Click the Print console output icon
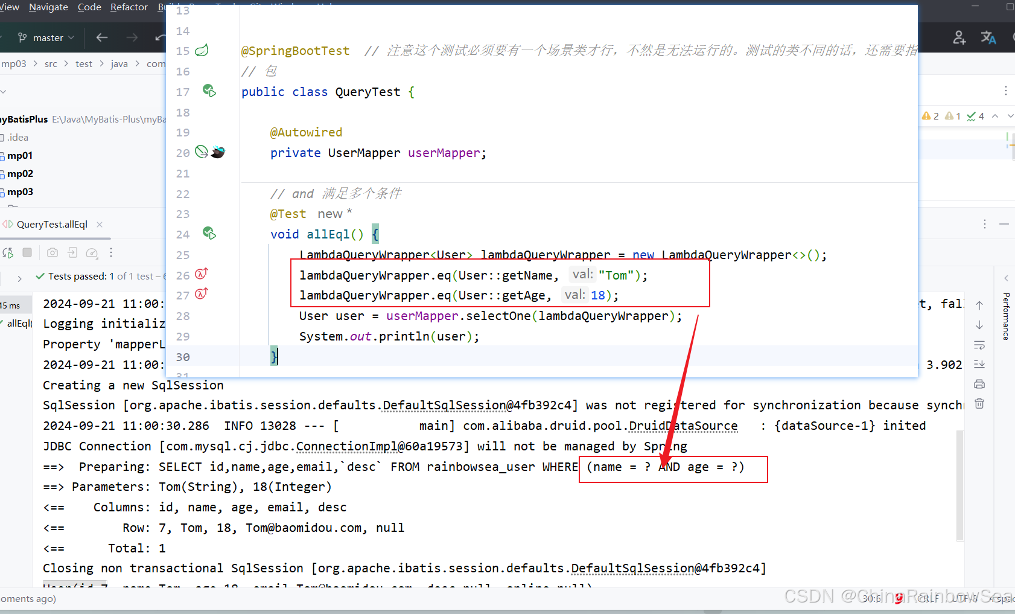 coord(979,384)
